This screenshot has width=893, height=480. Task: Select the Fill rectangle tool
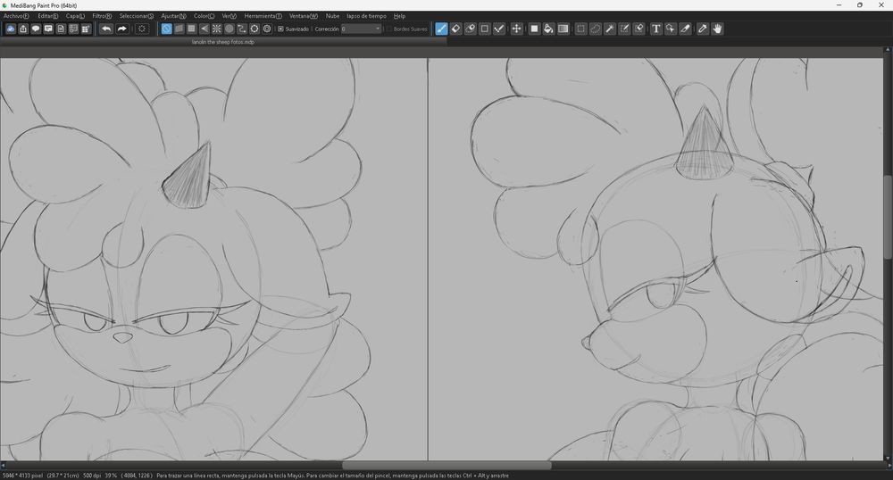(534, 29)
